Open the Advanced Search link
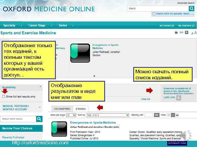 coord(186,3)
